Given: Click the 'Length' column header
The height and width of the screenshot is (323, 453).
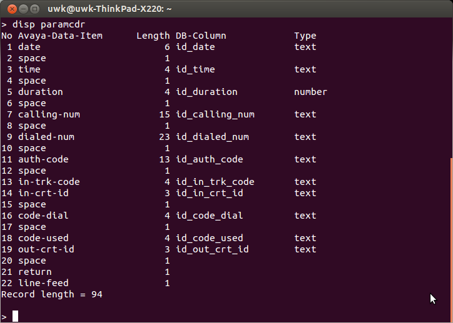Looking at the screenshot, I should tap(153, 36).
